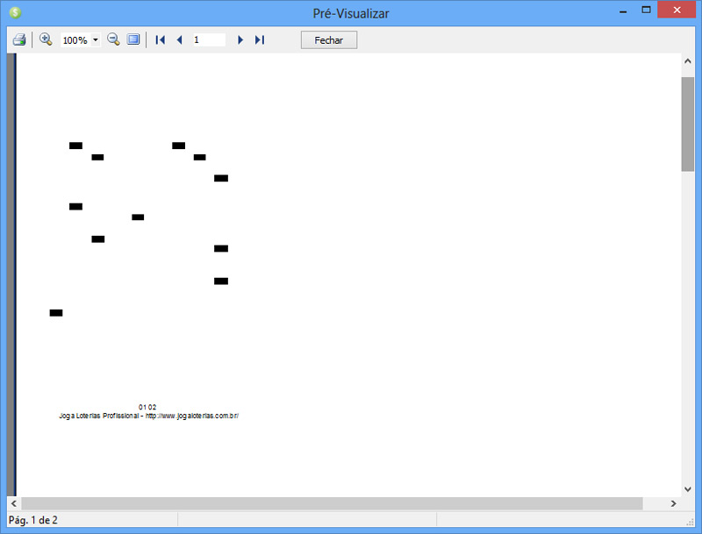Image resolution: width=702 pixels, height=534 pixels.
Task: Click the down arrow of vertical scrollbar
Action: tap(688, 489)
